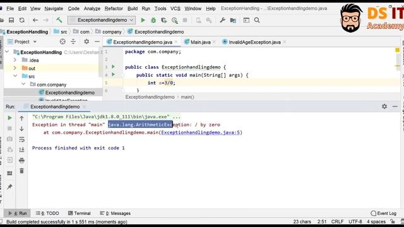The image size is (404, 227).
Task: Open the File menu
Action: pos(10,8)
